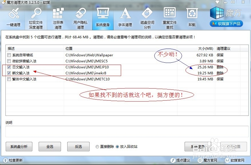
Task: Open 注册表清理 registry cleaner
Action: point(58,18)
